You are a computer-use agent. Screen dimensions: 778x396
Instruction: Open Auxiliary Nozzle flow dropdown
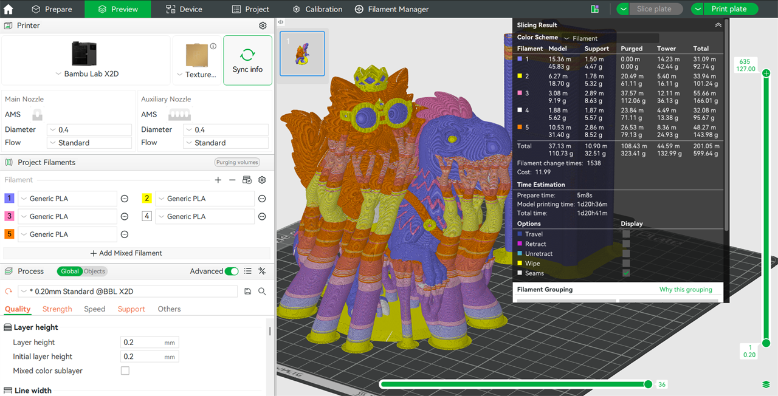coord(225,143)
